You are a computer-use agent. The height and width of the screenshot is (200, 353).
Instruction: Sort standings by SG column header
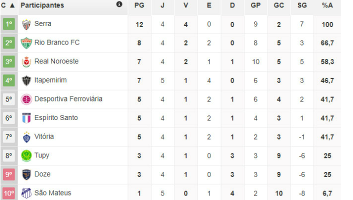(x=302, y=5)
